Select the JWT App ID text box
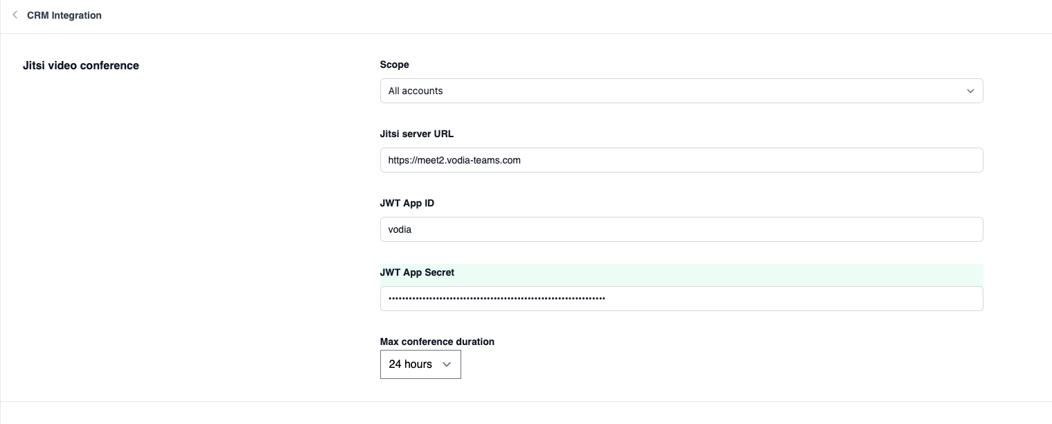This screenshot has height=424, width=1052. 681,229
